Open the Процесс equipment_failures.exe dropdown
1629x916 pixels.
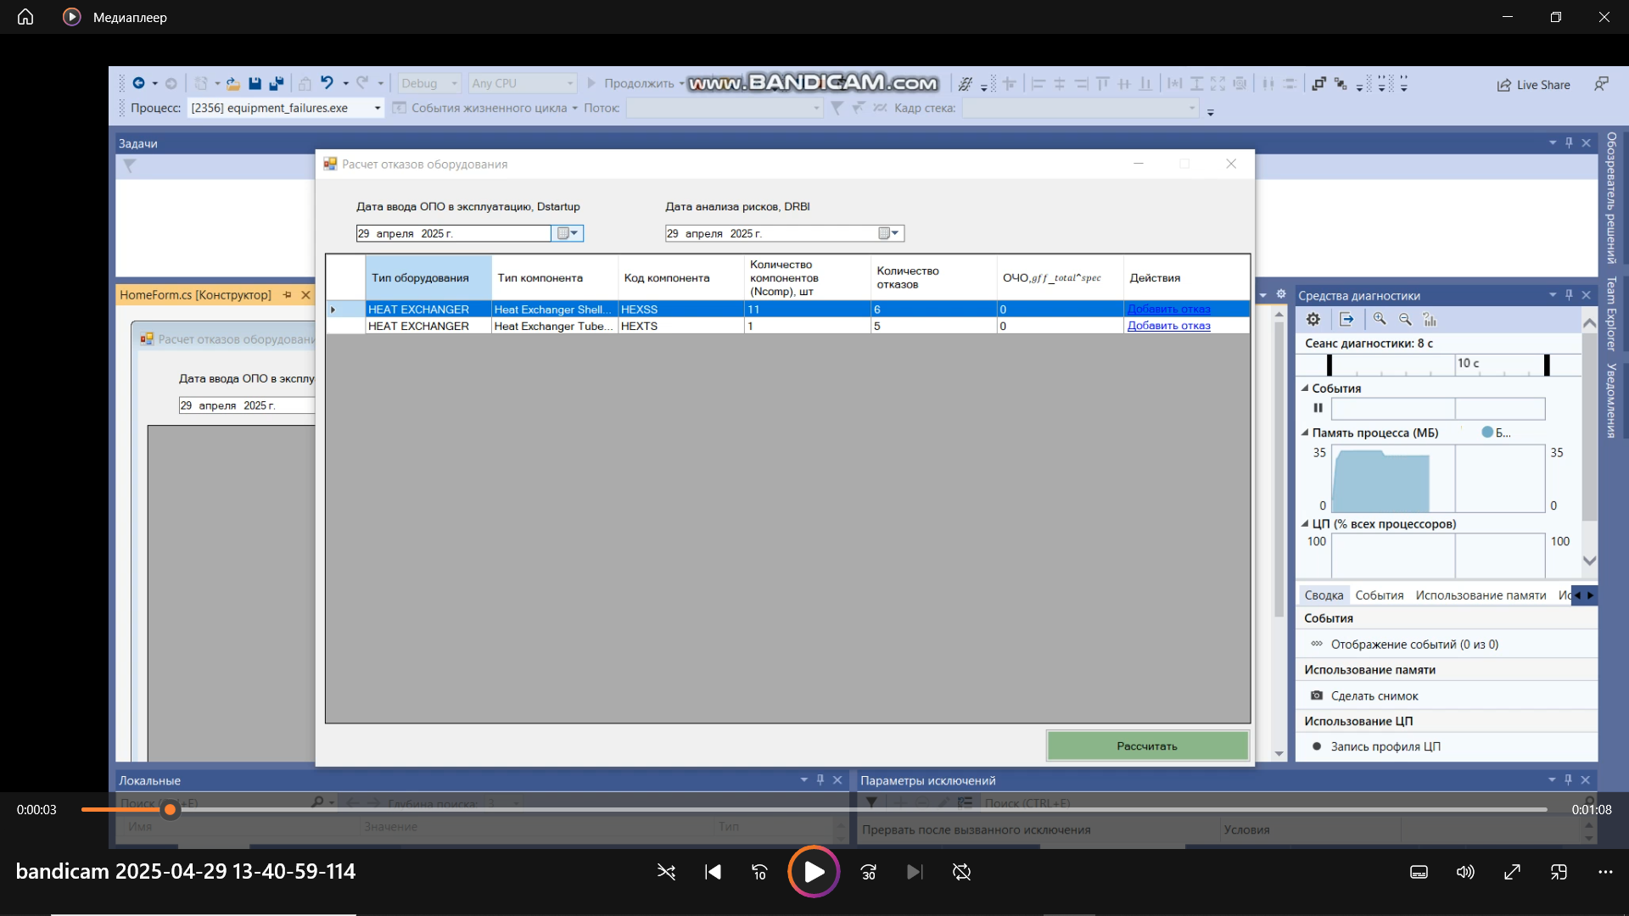[285, 108]
